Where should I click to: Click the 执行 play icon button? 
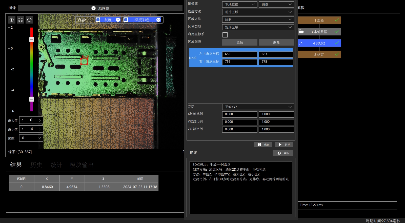[284, 145]
